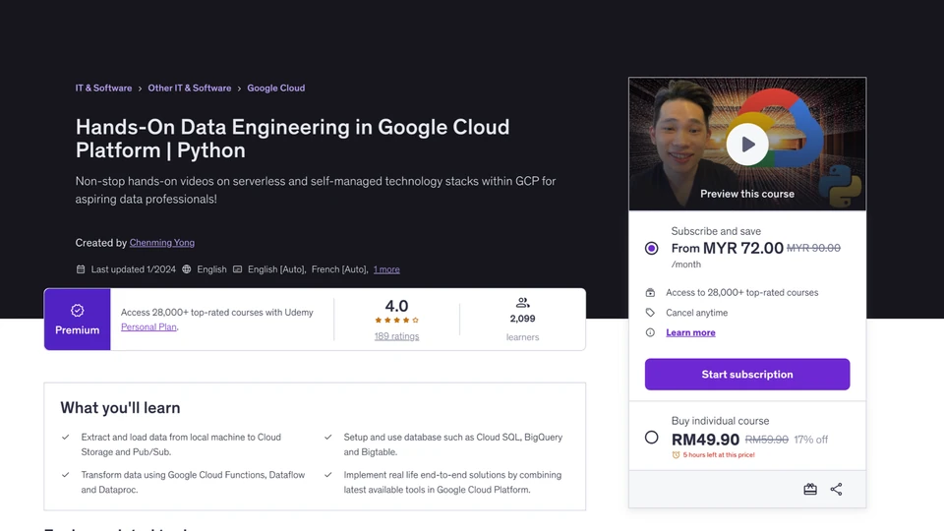This screenshot has width=944, height=531.
Task: Play the course preview video
Action: [x=746, y=144]
